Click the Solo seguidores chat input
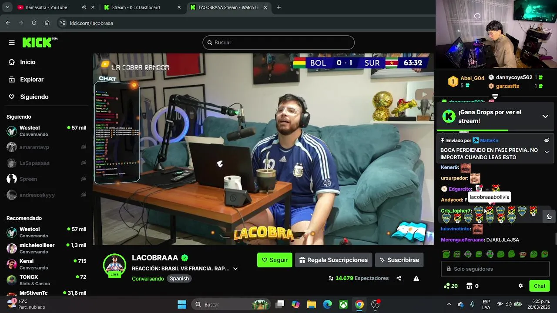The height and width of the screenshot is (313, 557). click(x=495, y=269)
